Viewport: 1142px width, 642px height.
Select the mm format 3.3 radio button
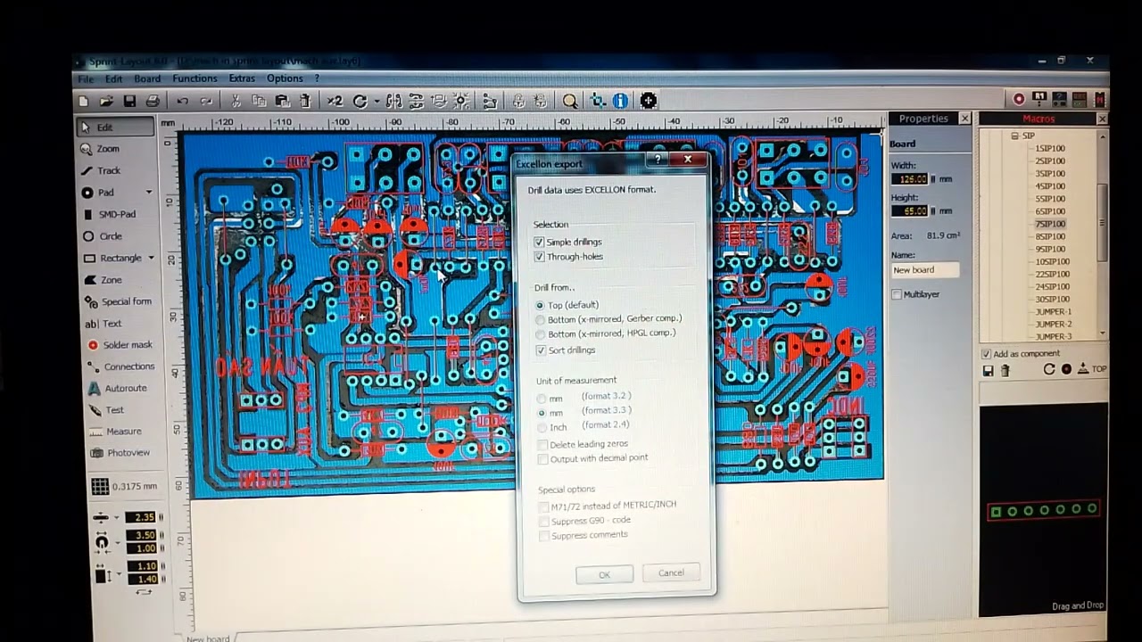(541, 413)
